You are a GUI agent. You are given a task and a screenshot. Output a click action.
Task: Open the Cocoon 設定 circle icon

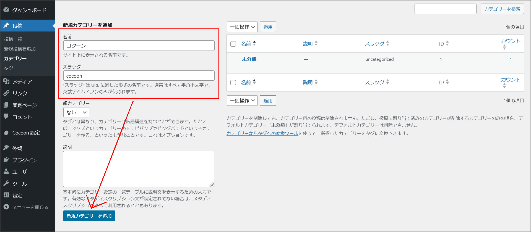[6, 133]
